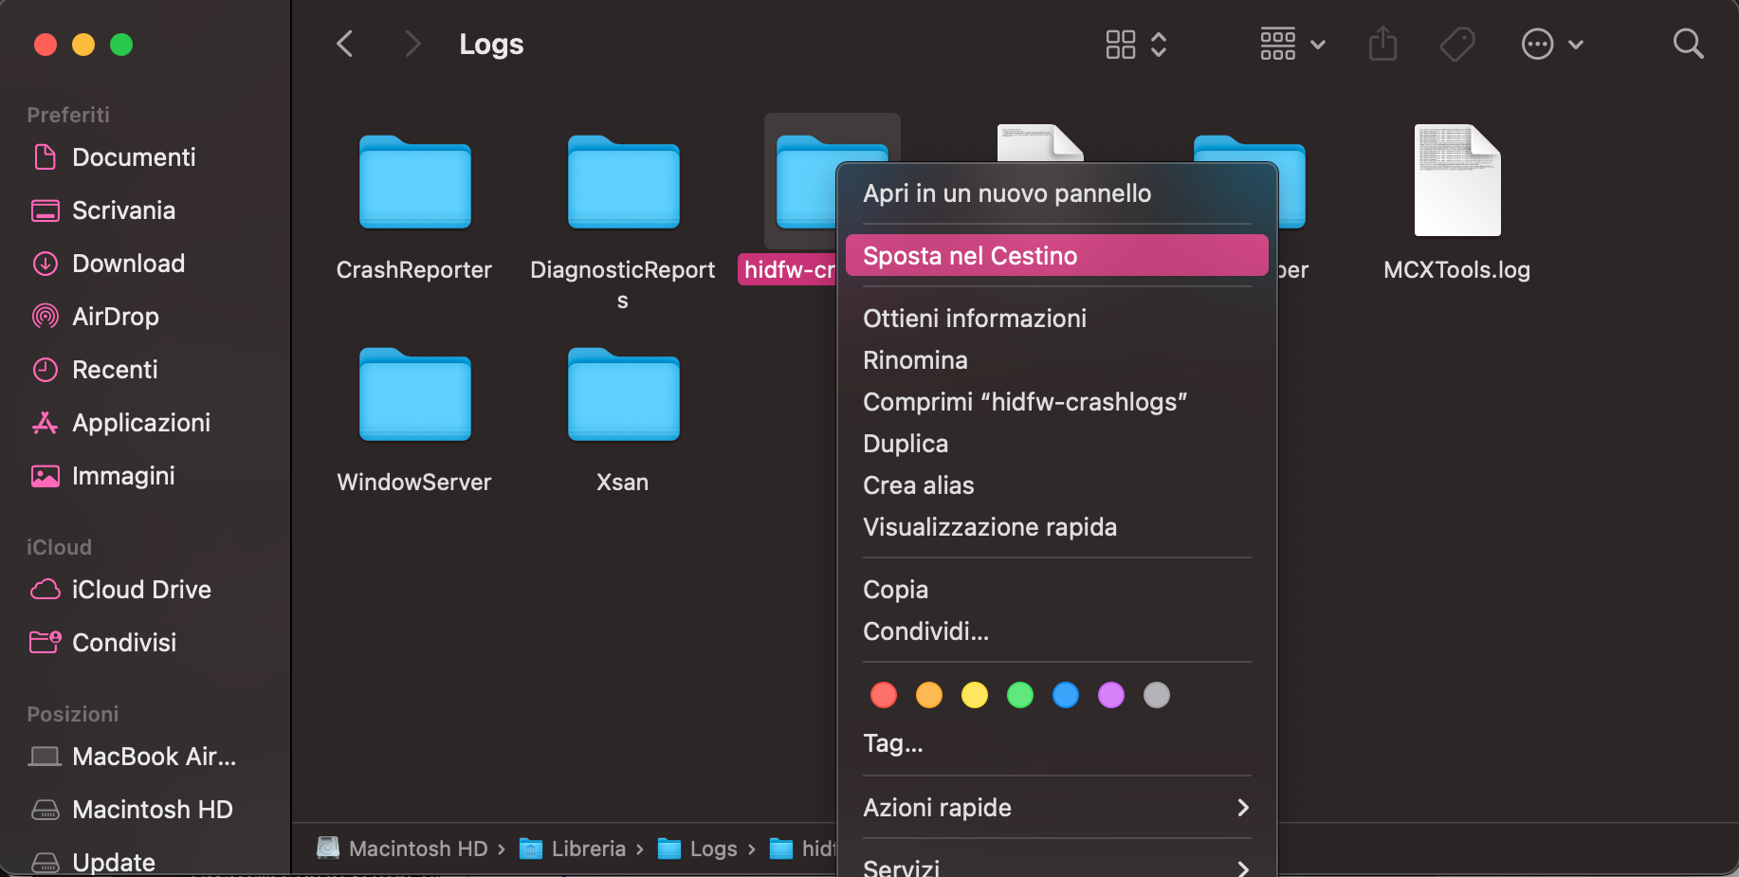Open the CrashReporter folder
Screen dimensions: 1739x877
[x=414, y=185]
